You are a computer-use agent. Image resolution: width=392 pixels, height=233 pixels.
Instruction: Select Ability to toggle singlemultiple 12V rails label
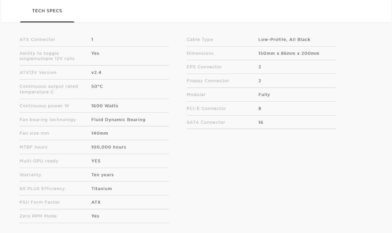[x=47, y=56]
